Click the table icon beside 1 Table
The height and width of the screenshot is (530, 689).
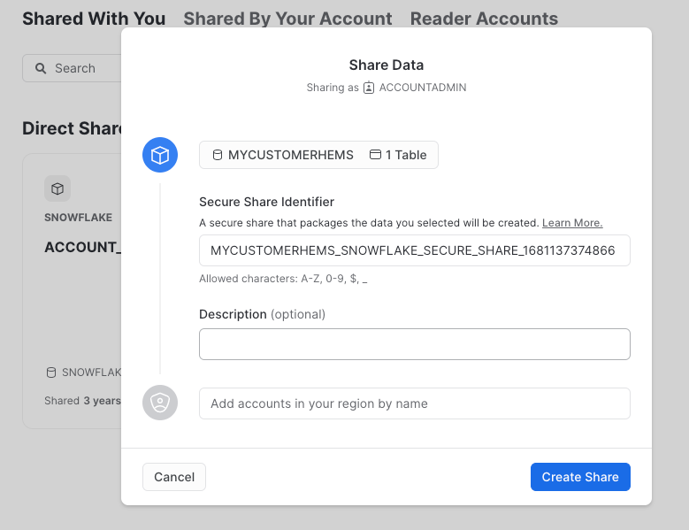(375, 154)
